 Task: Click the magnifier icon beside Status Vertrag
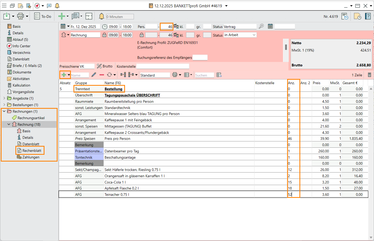261,26
